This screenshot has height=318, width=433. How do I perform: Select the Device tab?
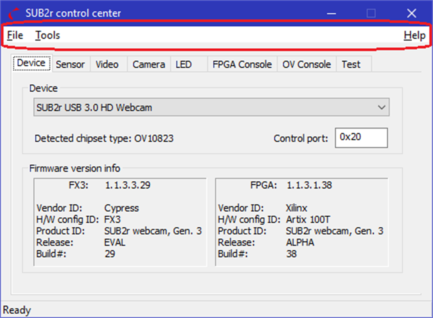point(31,64)
